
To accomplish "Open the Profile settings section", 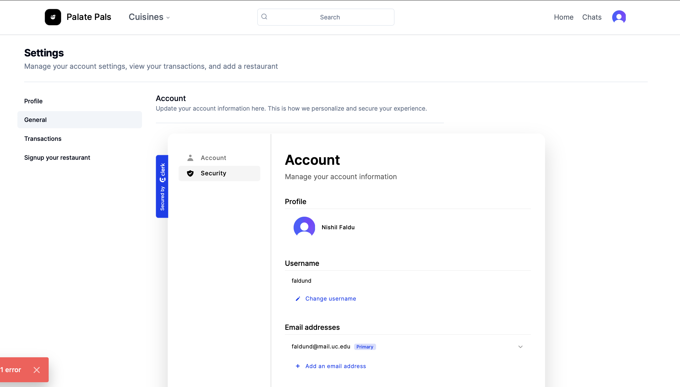I will (33, 101).
